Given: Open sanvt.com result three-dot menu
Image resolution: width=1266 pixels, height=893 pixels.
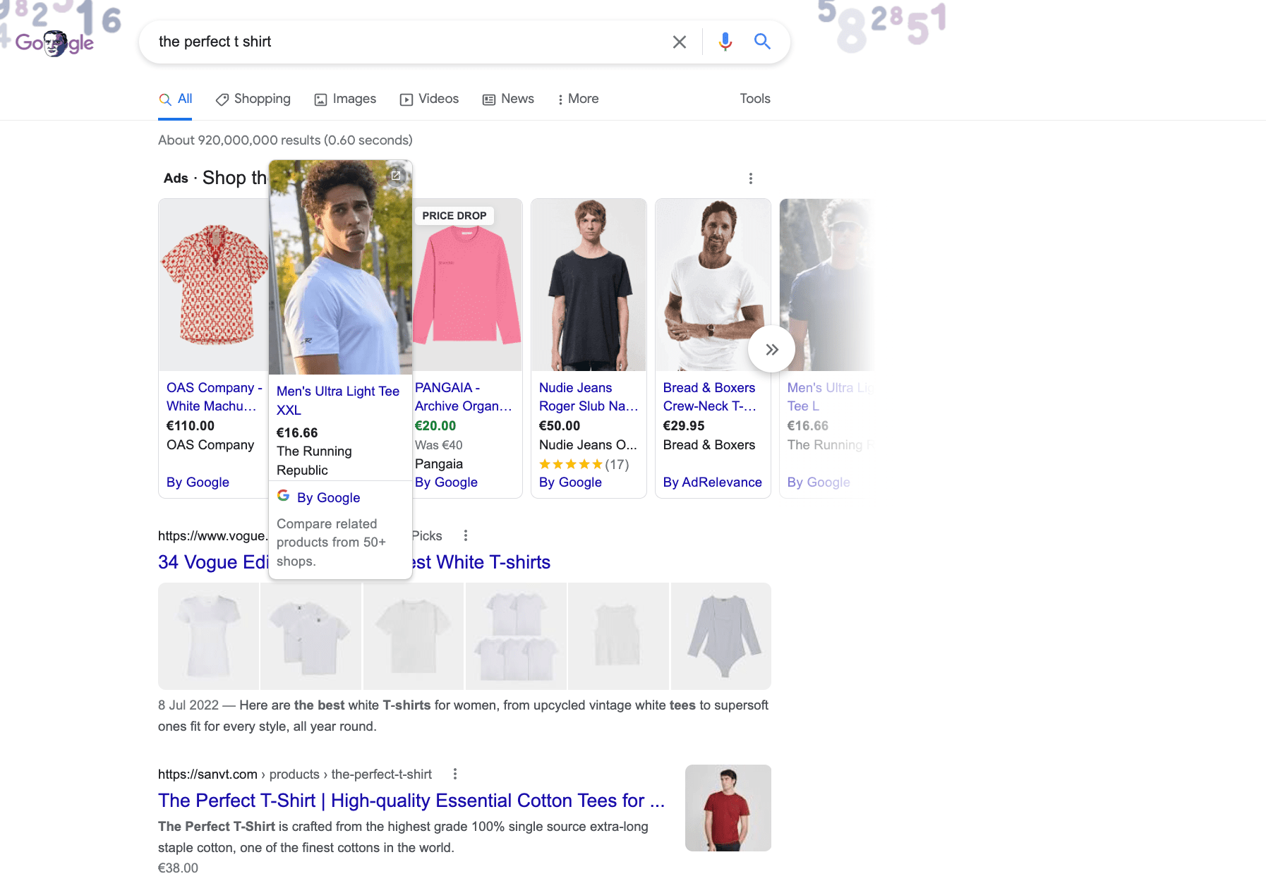Looking at the screenshot, I should pos(455,774).
